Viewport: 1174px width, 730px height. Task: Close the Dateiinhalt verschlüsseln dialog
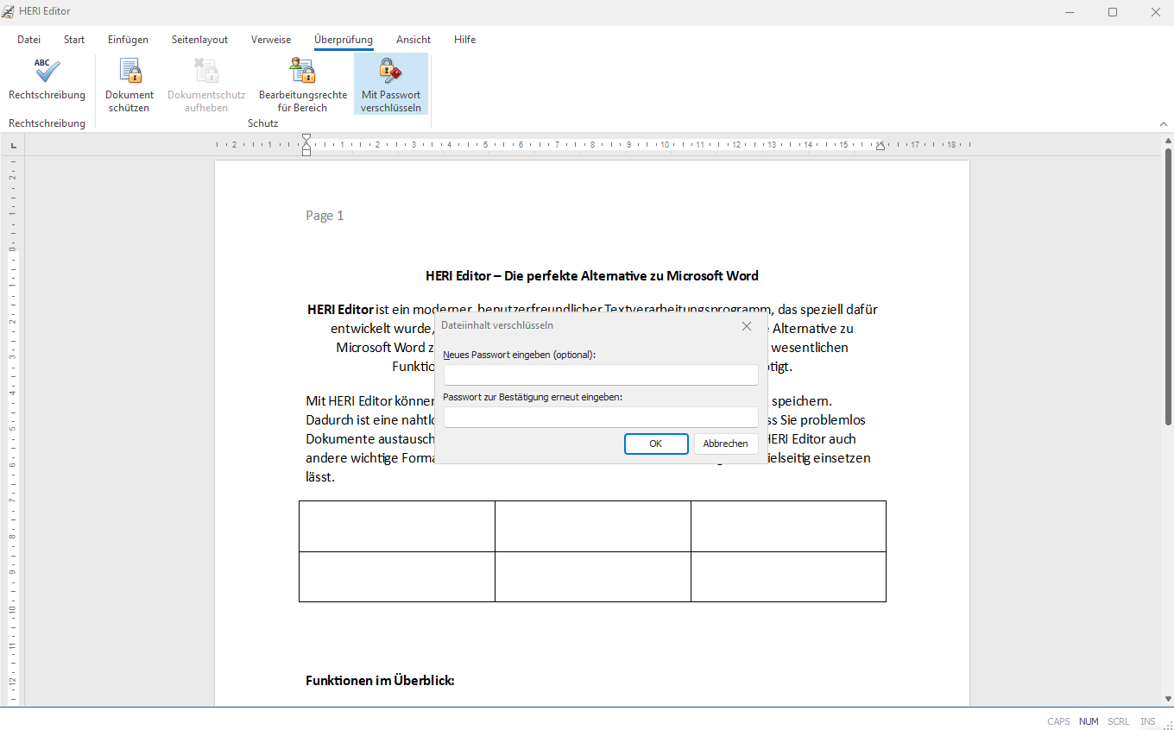[747, 326]
